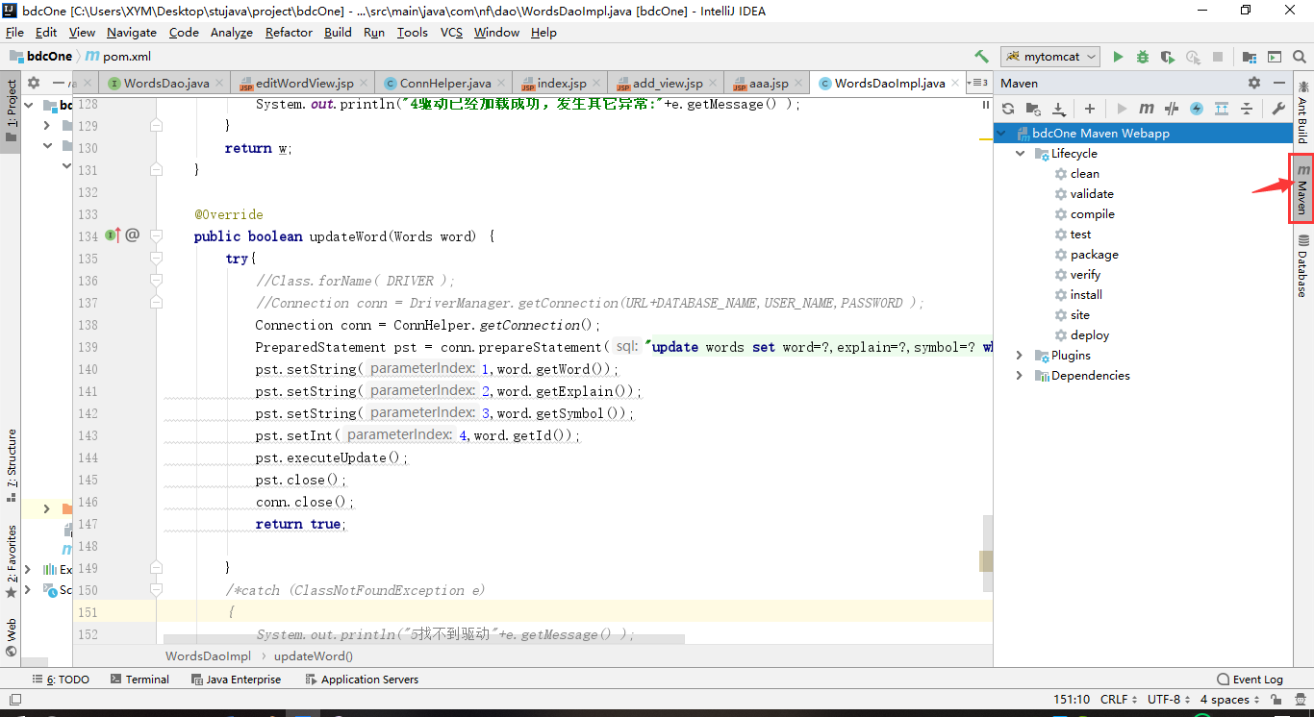The width and height of the screenshot is (1314, 717).
Task: Open the 4 spaces indent selector
Action: (1230, 700)
